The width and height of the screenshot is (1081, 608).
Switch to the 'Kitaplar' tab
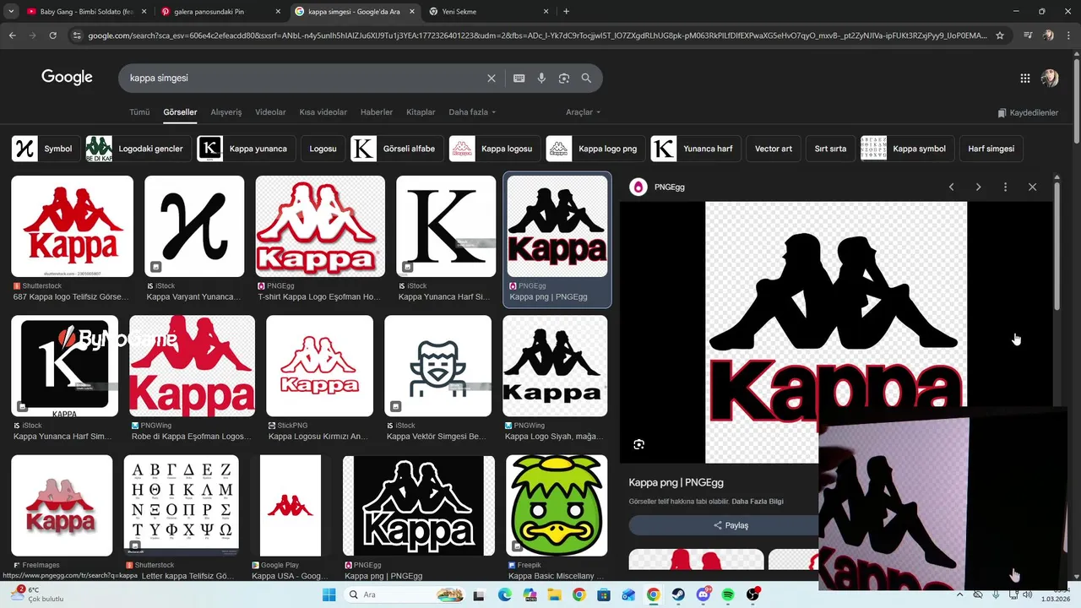click(421, 112)
